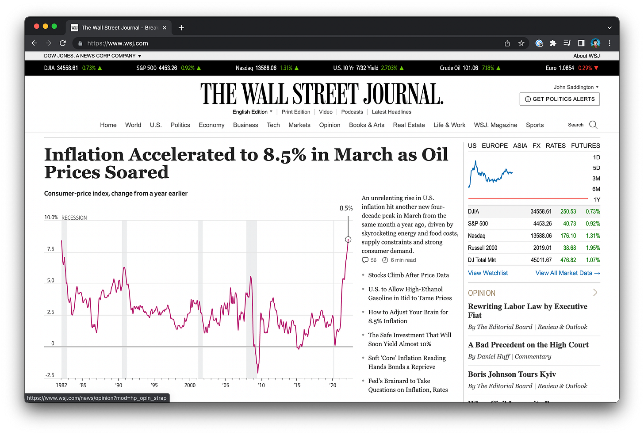The height and width of the screenshot is (435, 644).
Task: Click the tab search chevron in the tab strip
Action: 609,27
